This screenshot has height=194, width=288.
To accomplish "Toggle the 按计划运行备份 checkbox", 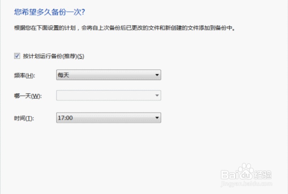I will coord(17,56).
